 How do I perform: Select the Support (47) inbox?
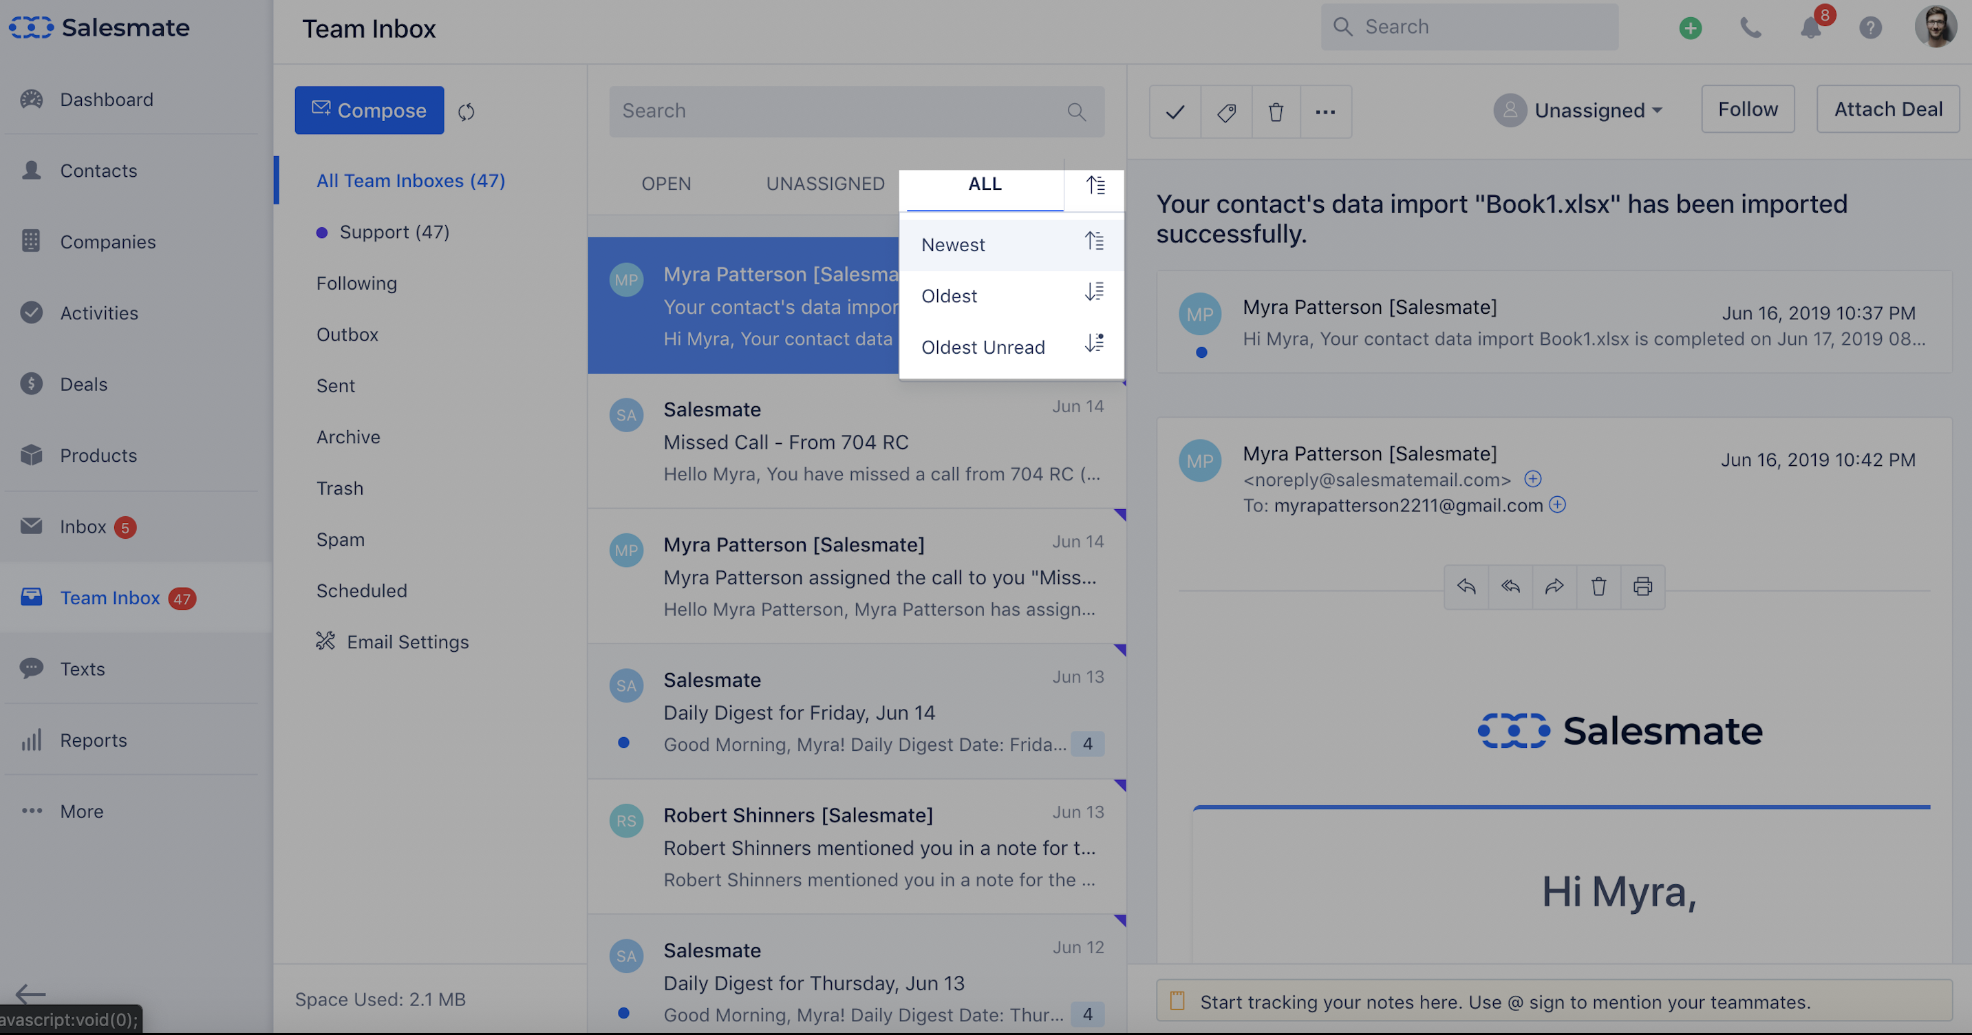pos(383,232)
